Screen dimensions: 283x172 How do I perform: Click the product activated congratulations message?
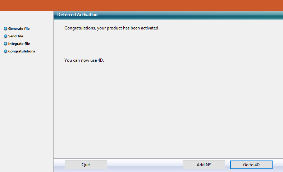tap(111, 28)
